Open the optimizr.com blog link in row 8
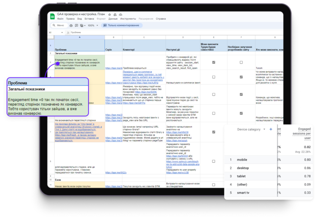 [x=183, y=164]
